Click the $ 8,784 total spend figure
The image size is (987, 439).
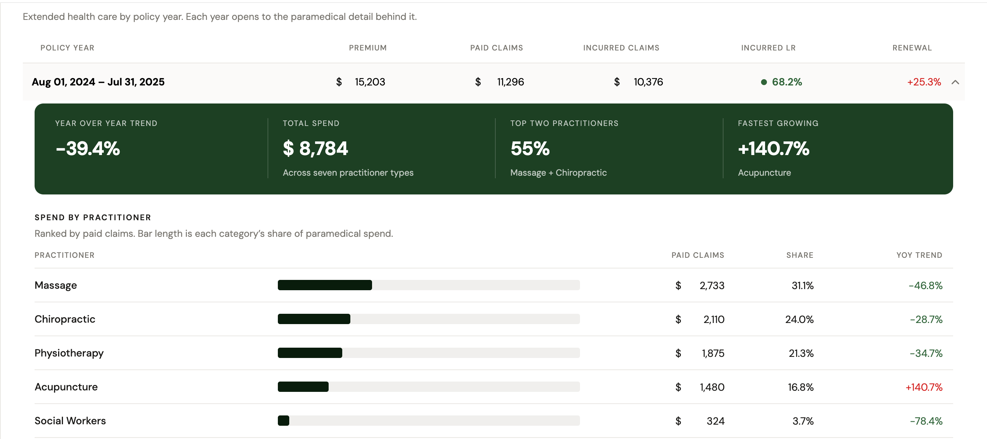[315, 148]
